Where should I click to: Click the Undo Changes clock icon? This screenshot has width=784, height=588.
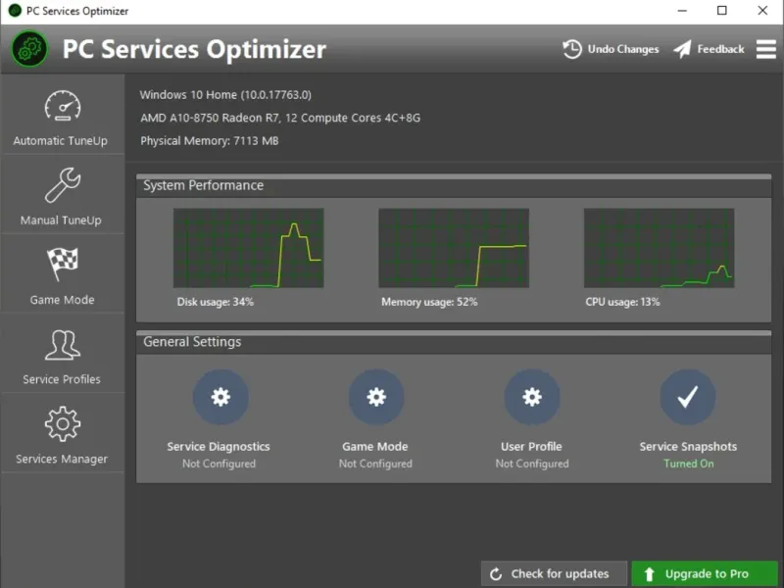tap(572, 49)
